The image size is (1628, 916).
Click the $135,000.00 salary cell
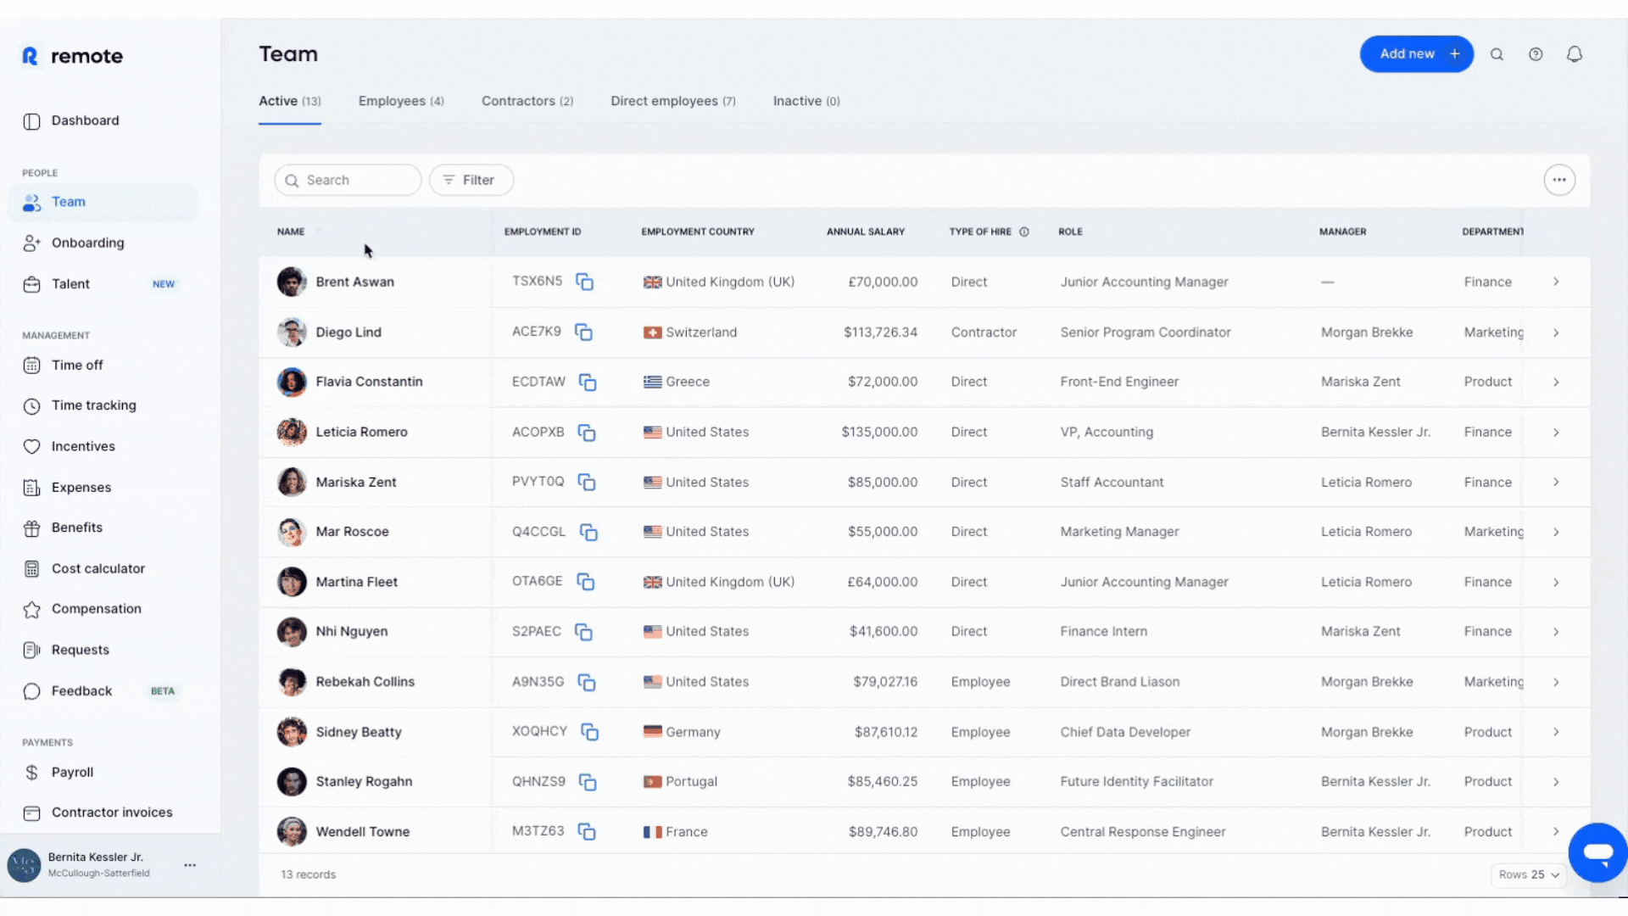(879, 432)
